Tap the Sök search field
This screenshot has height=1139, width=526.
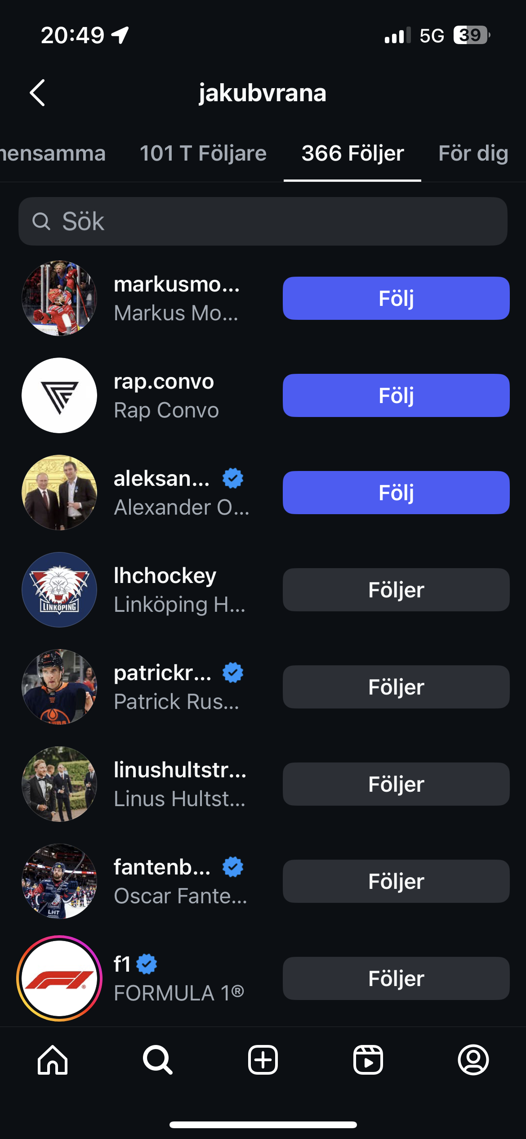click(x=263, y=221)
